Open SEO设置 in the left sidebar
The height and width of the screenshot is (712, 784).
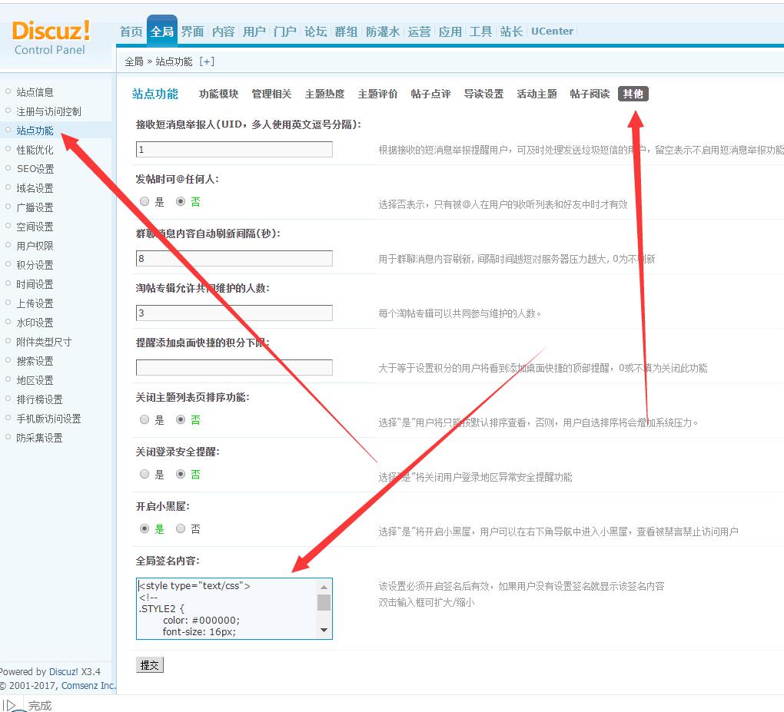pyautogui.click(x=35, y=169)
